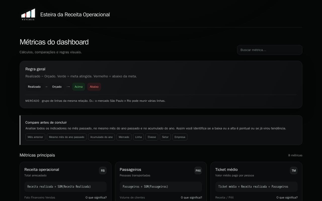Click the MERCADO definition label
The image size is (322, 201).
click(x=32, y=101)
